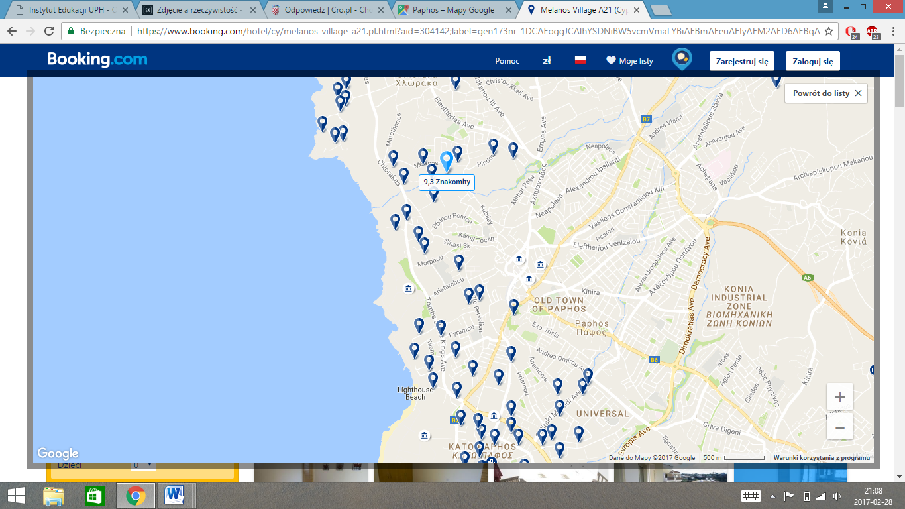
Task: Click the browser address bar URL
Action: [x=464, y=31]
